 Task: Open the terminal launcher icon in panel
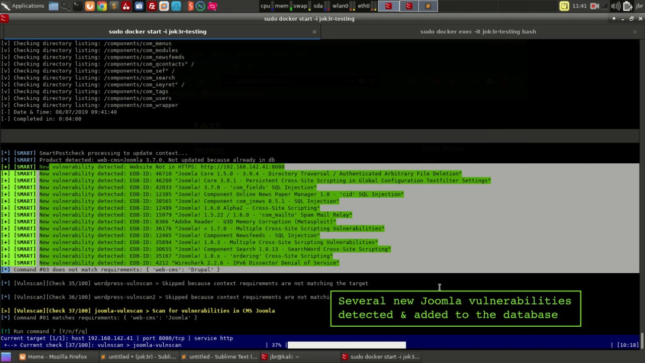(x=77, y=6)
